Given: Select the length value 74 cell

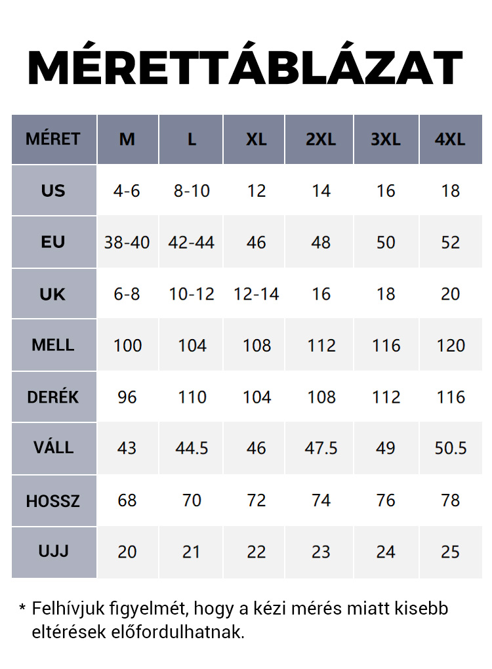Looking at the screenshot, I should (321, 500).
